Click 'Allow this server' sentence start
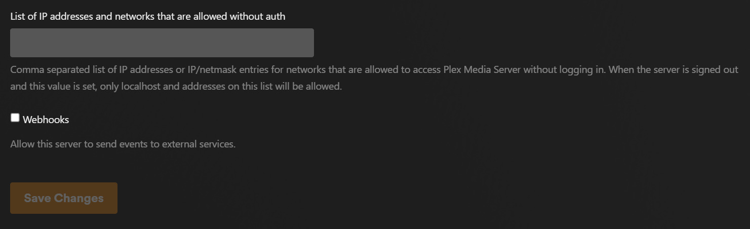The height and width of the screenshot is (229, 750). [46, 144]
